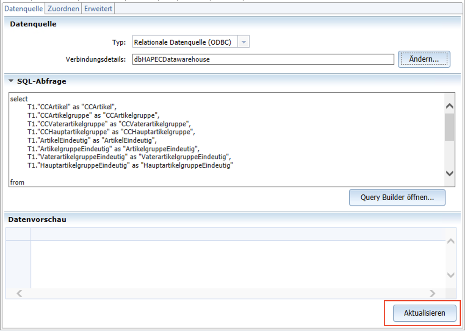Refresh preview with Aktualisieren button
The width and height of the screenshot is (465, 331).
[x=424, y=313]
